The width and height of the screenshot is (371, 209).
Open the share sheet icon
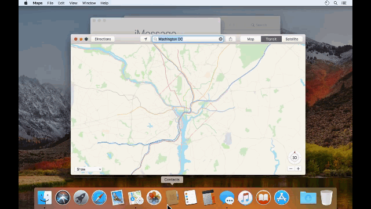[x=231, y=39]
